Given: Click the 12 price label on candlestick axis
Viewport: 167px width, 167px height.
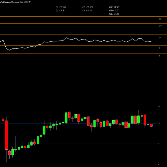Looking at the screenshot, I should click(x=159, y=124).
